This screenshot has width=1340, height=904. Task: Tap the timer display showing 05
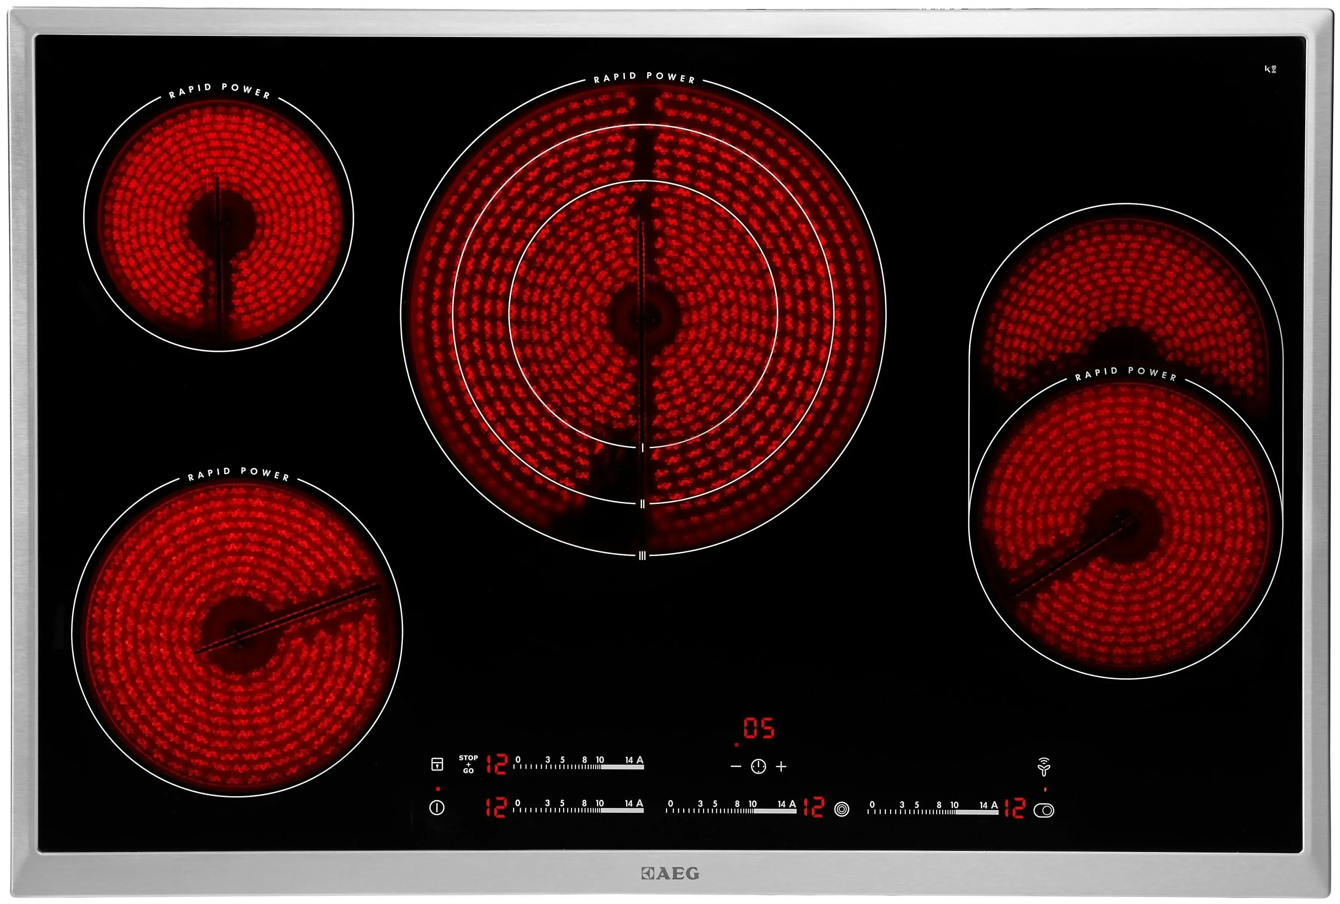759,729
